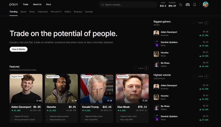Open About Us page
Image resolution: width=221 pixels, height=127 pixels.
[37, 5]
